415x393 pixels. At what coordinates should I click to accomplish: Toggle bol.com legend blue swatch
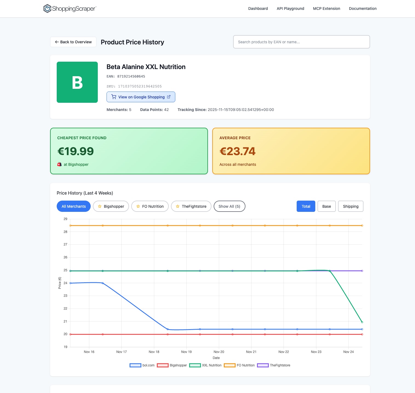[x=135, y=365]
